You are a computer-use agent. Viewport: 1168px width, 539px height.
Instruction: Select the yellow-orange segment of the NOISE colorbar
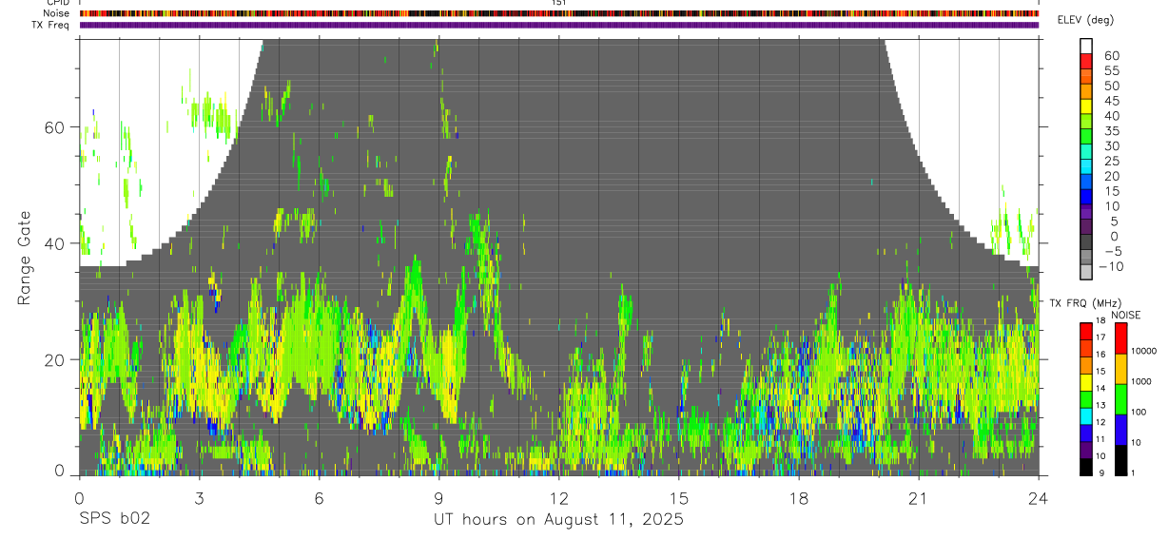click(1120, 369)
